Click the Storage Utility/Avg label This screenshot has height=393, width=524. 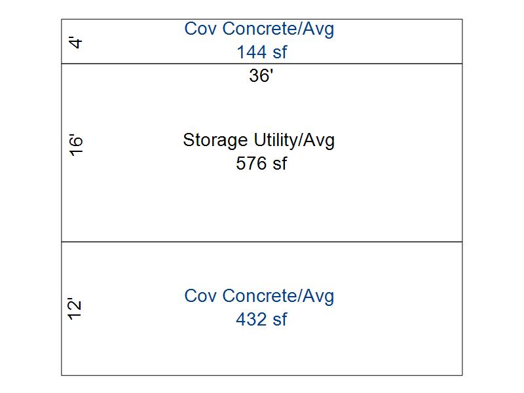pos(259,140)
